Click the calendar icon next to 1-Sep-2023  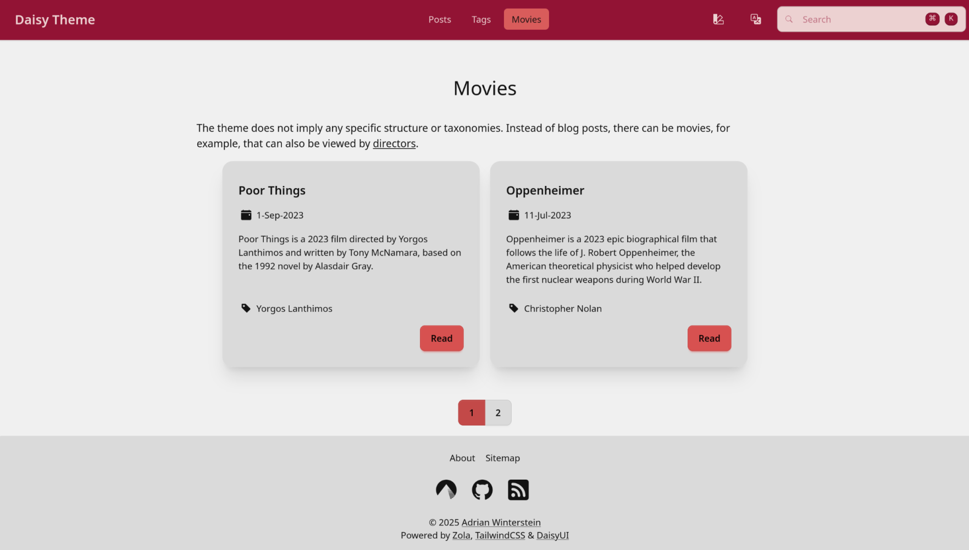(x=246, y=215)
